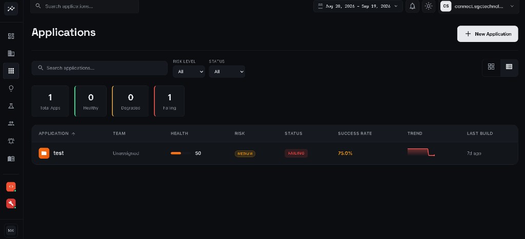
Task: Click the Health column header
Action: tap(179, 134)
